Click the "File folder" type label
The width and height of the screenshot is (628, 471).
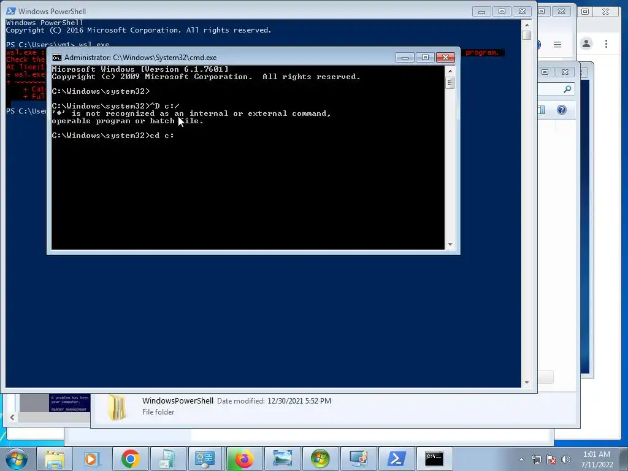coord(158,412)
